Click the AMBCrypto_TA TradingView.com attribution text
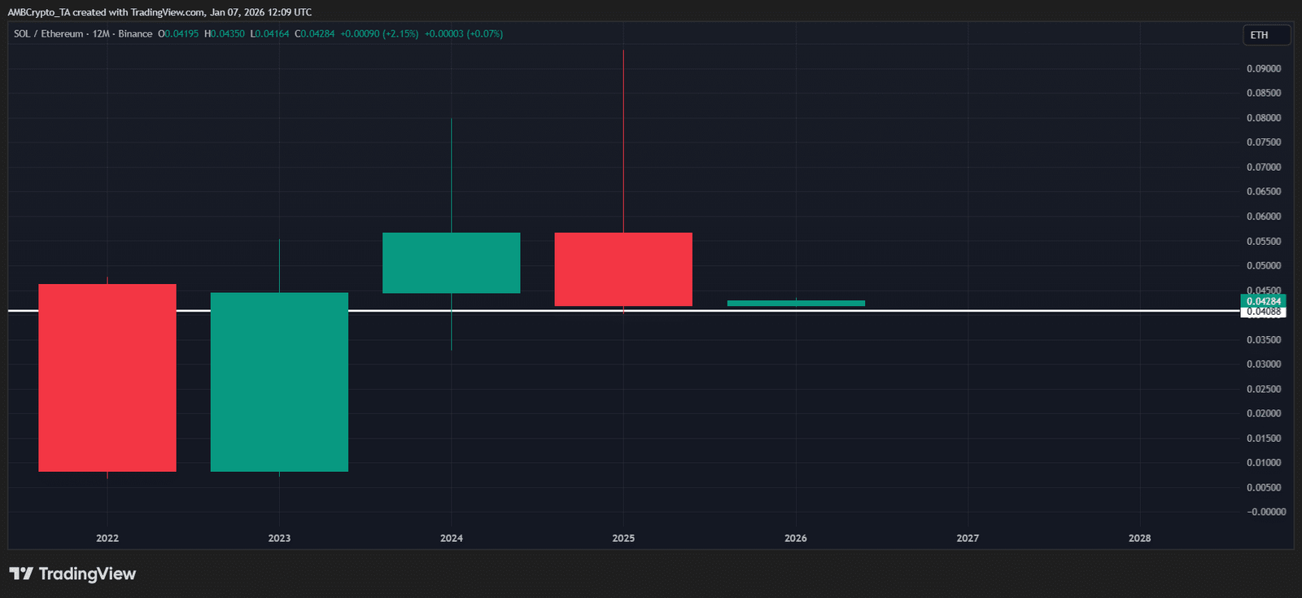 point(159,12)
